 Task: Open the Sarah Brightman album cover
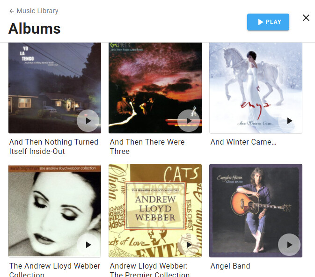tap(55, 211)
